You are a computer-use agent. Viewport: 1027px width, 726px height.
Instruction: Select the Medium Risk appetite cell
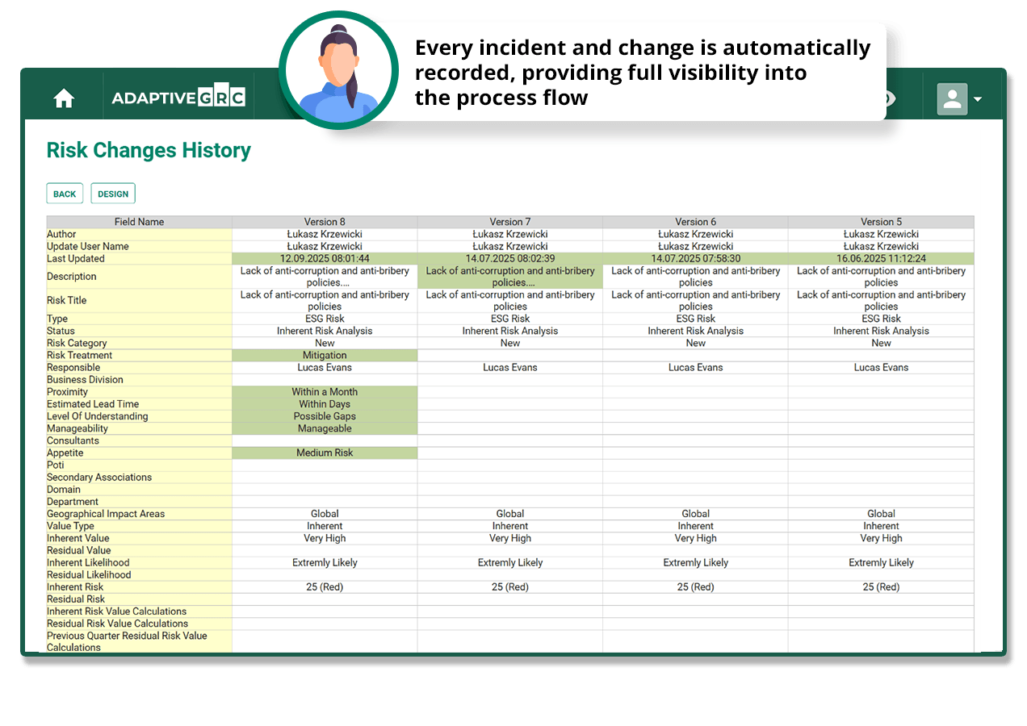coord(325,453)
